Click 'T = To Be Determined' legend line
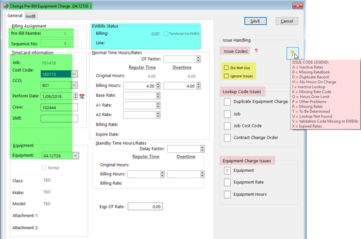This screenshot has height=239, width=361. (311, 112)
